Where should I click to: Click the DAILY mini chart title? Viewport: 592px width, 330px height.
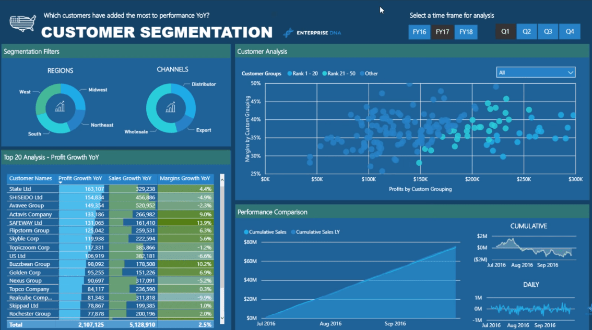531,285
